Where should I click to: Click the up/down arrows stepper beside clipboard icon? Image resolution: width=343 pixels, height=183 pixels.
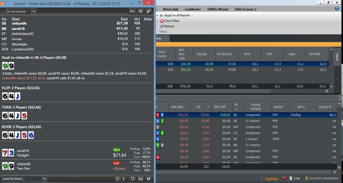(123, 179)
